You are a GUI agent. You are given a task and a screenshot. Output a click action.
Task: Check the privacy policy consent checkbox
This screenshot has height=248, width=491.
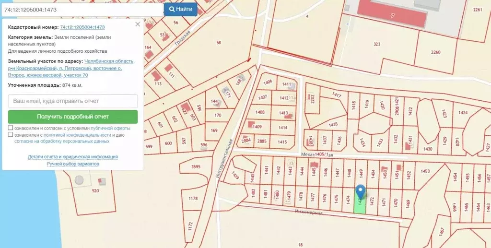coord(11,135)
